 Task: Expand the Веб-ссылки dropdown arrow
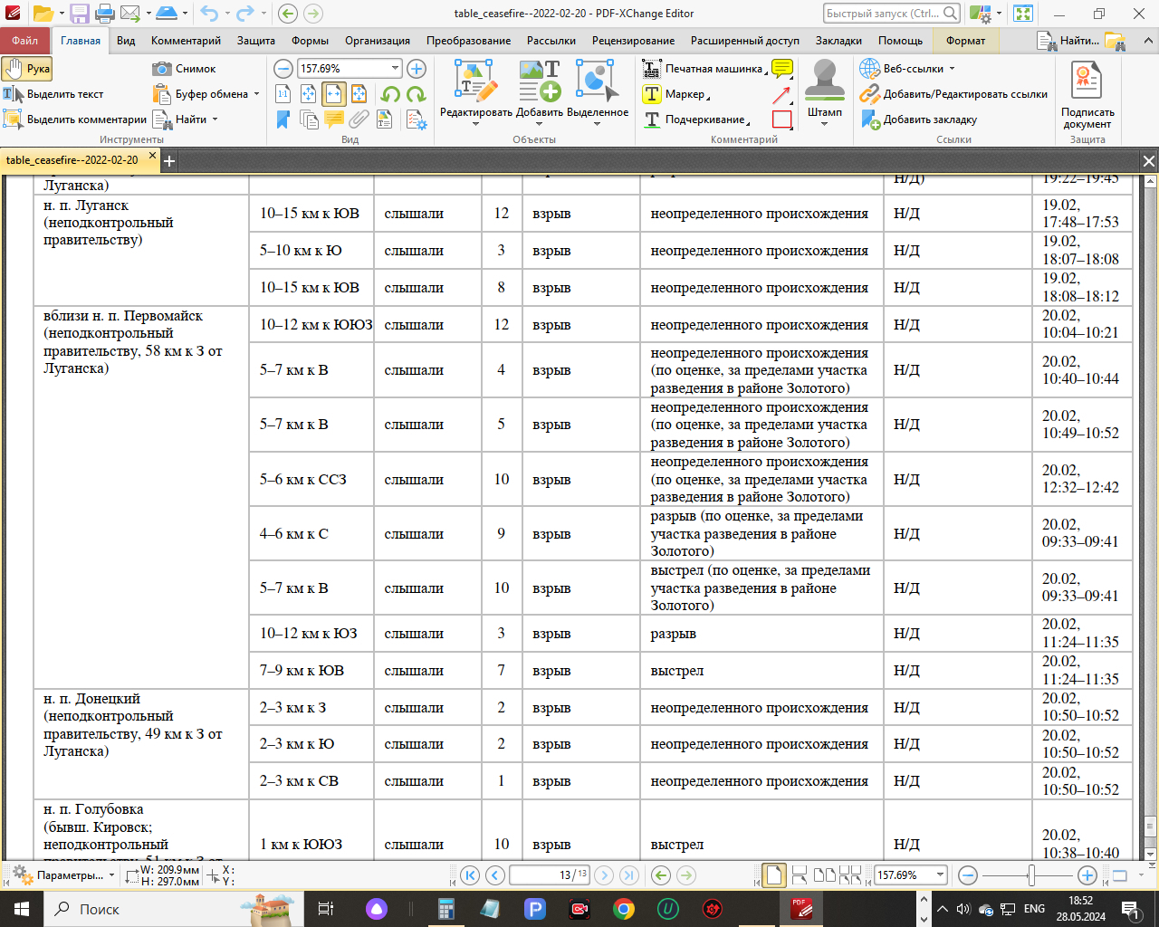click(x=952, y=69)
